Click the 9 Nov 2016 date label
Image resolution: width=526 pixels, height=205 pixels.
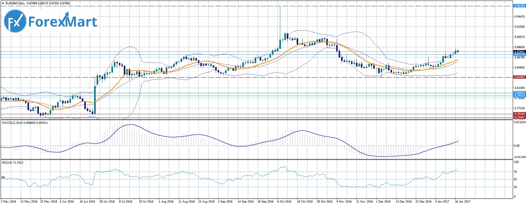tap(344, 202)
